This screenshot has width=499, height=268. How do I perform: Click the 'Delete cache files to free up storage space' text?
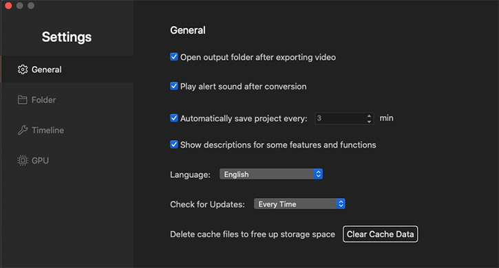[x=253, y=234]
